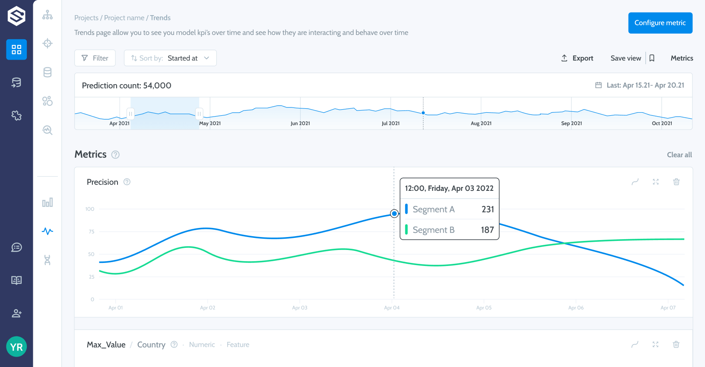Go to Projects in the breadcrumb
The width and height of the screenshot is (705, 367).
click(86, 18)
